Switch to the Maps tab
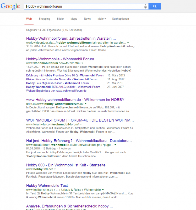Screen dimensions: 196x210 coord(74,19)
